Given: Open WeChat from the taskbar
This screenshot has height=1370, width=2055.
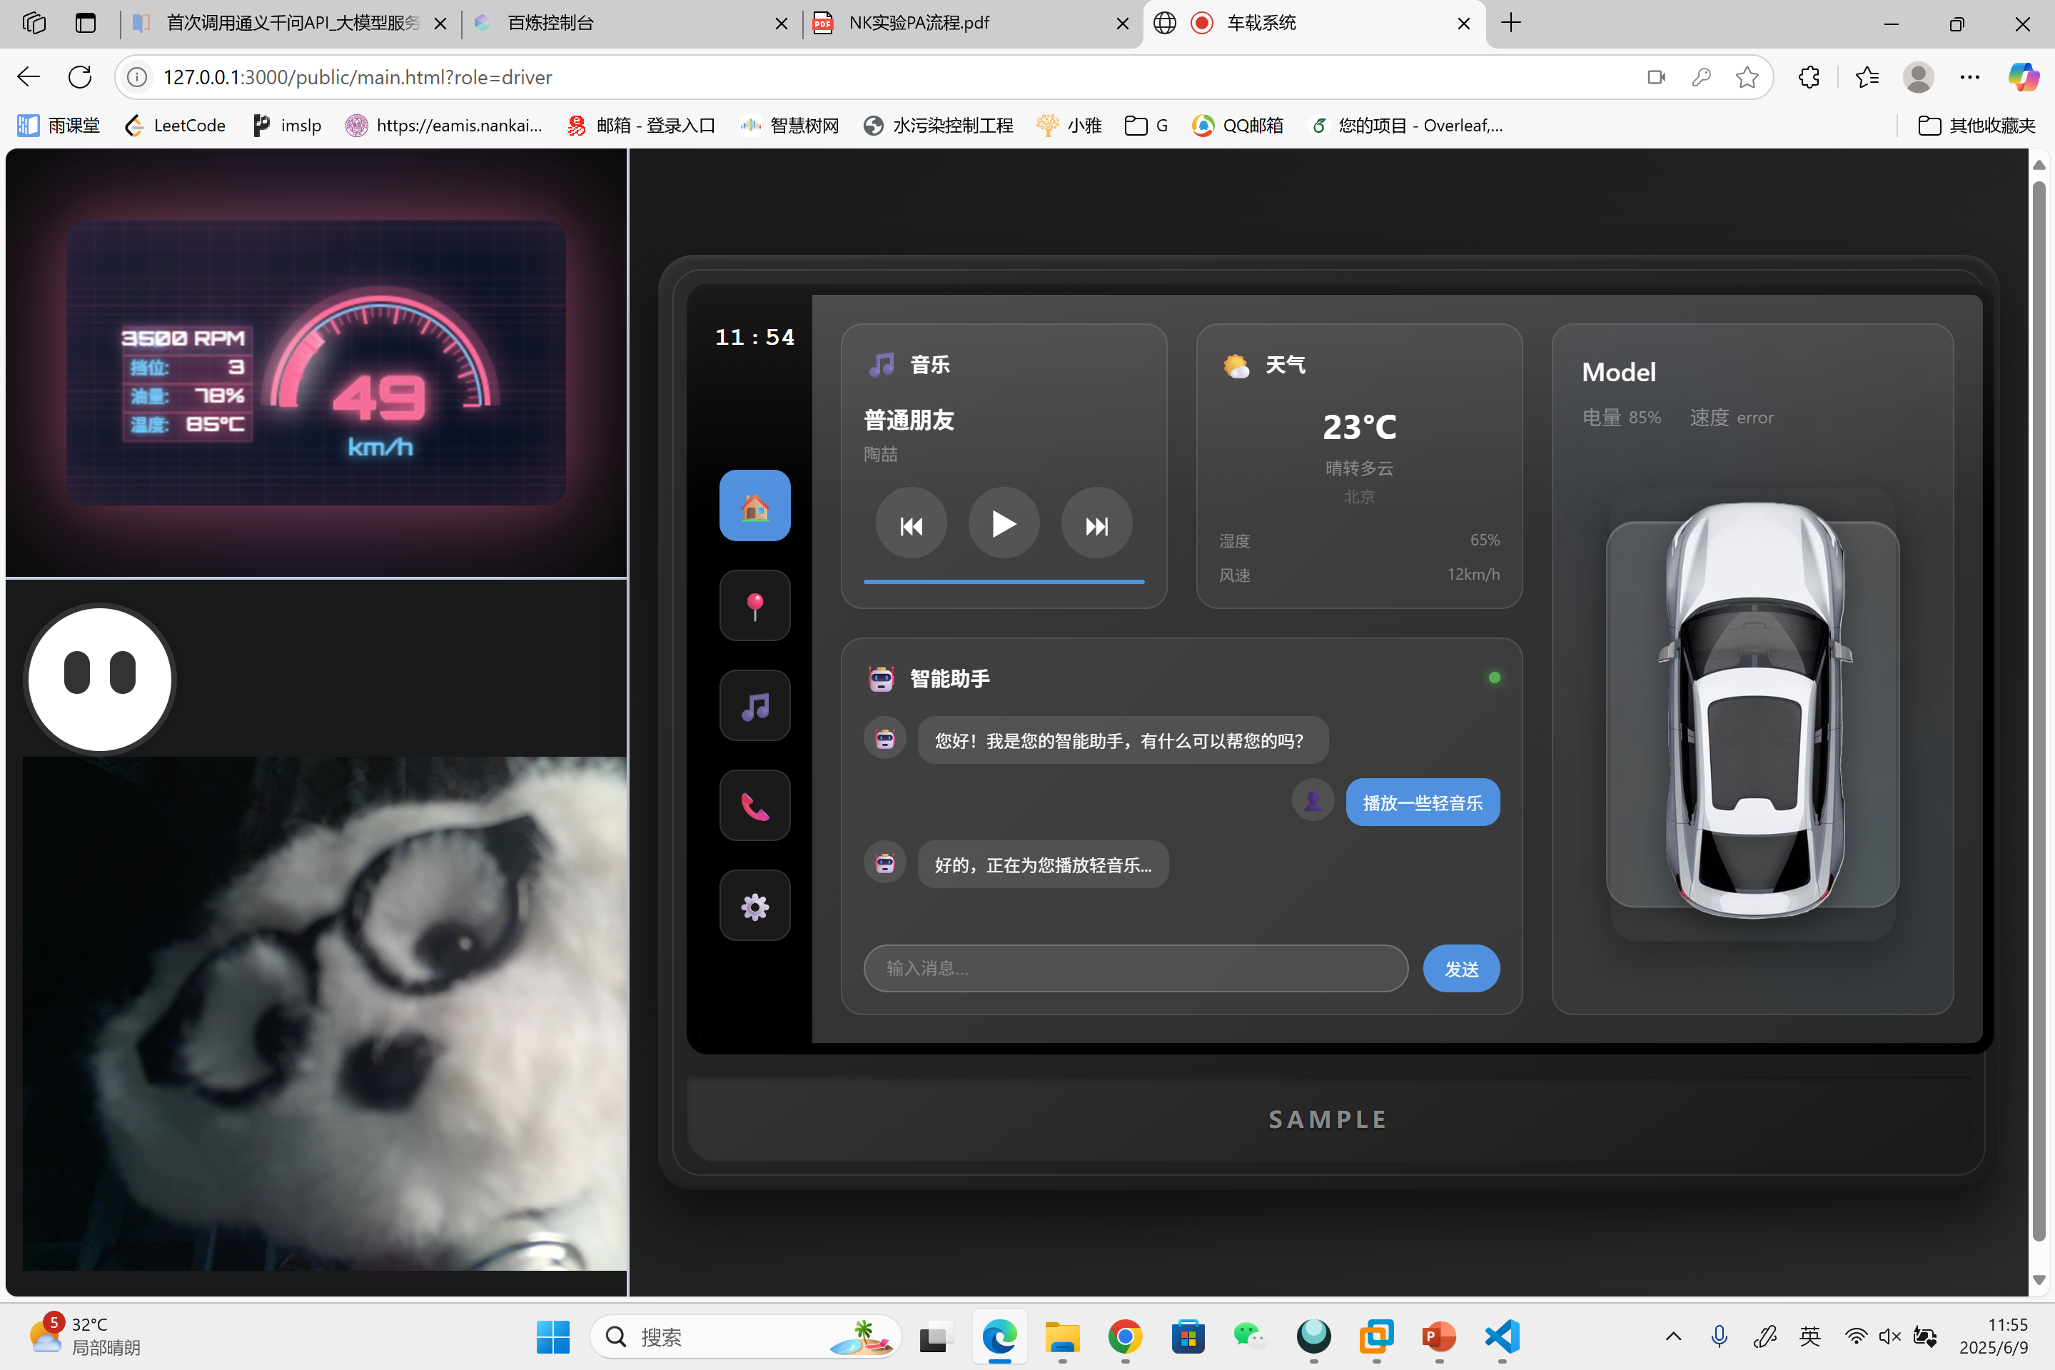Looking at the screenshot, I should (1250, 1336).
